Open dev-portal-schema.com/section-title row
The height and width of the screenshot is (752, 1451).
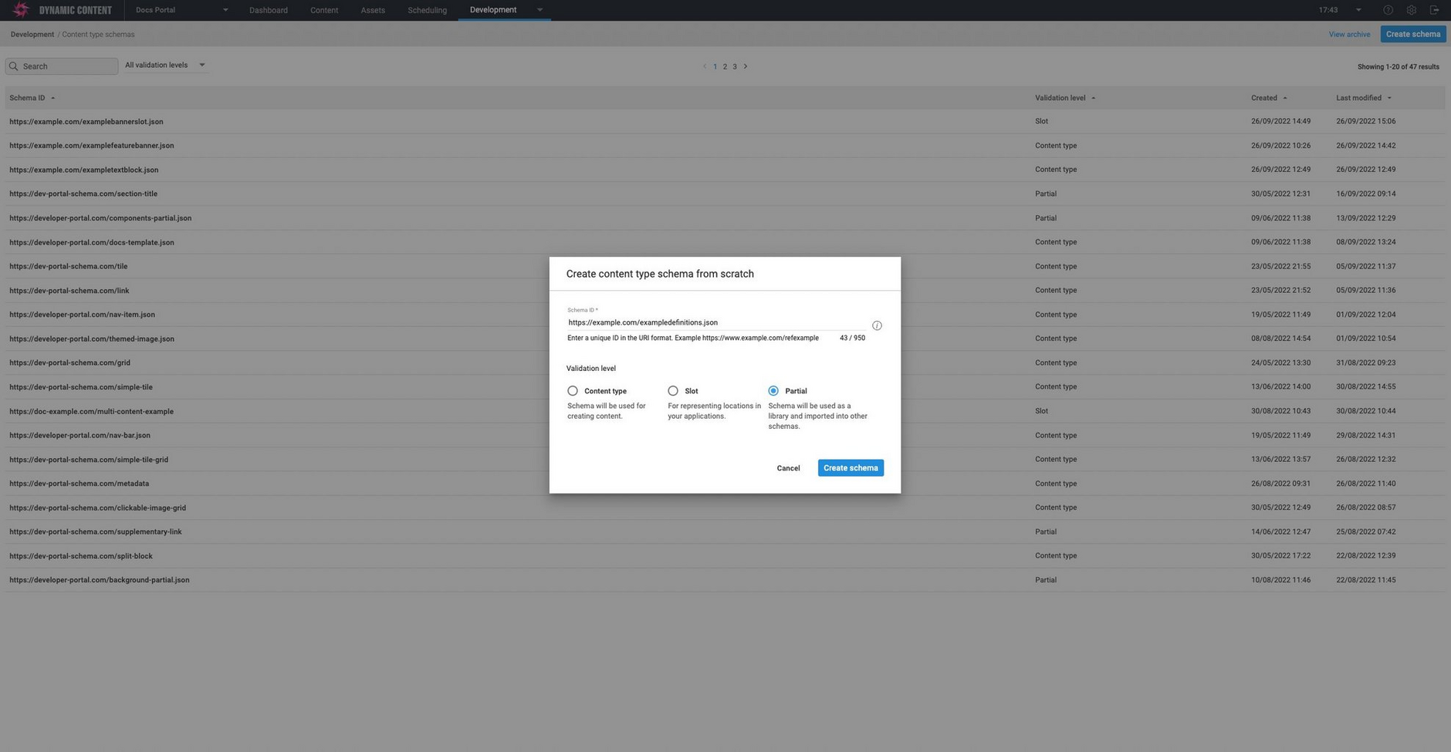tap(725, 194)
